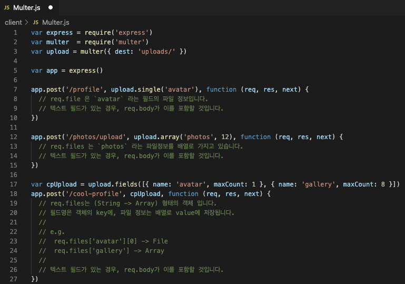Expand breadcrumb chevron after client

(27, 23)
